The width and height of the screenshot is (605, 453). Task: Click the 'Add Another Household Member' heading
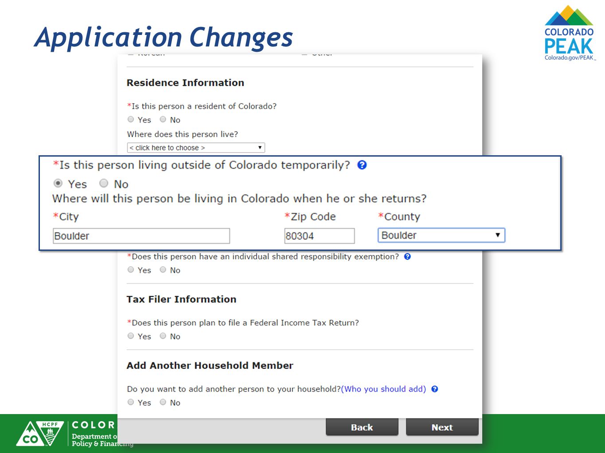[210, 366]
